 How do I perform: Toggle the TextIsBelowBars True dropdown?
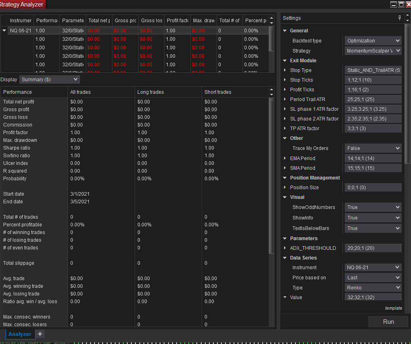point(373,228)
